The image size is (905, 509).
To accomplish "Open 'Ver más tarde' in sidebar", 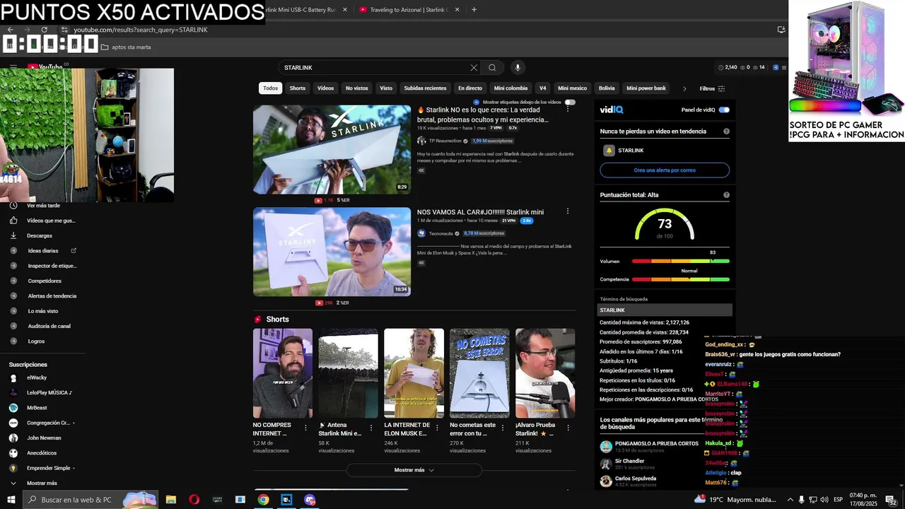I will pyautogui.click(x=42, y=206).
